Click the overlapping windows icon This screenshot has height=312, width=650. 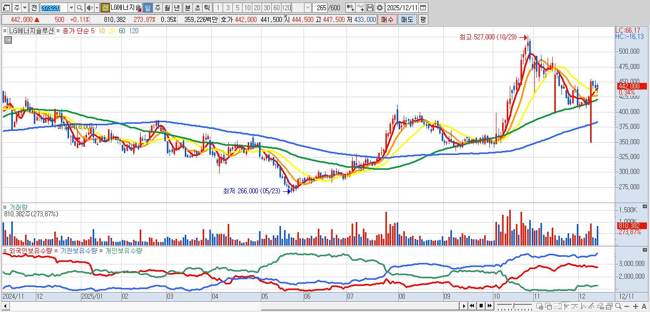tap(549, 306)
